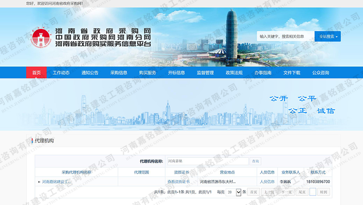Click the 转到 go-to-page button

click(x=323, y=192)
